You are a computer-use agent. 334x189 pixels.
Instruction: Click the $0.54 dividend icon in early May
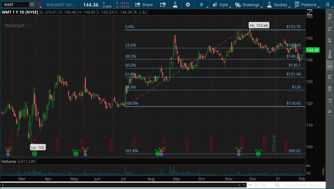click(76, 153)
